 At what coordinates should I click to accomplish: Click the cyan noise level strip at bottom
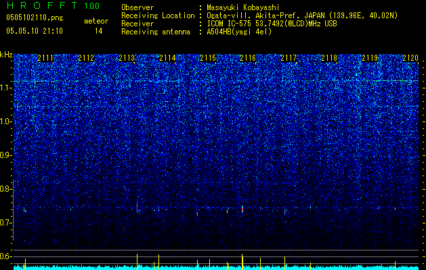coord(216,267)
